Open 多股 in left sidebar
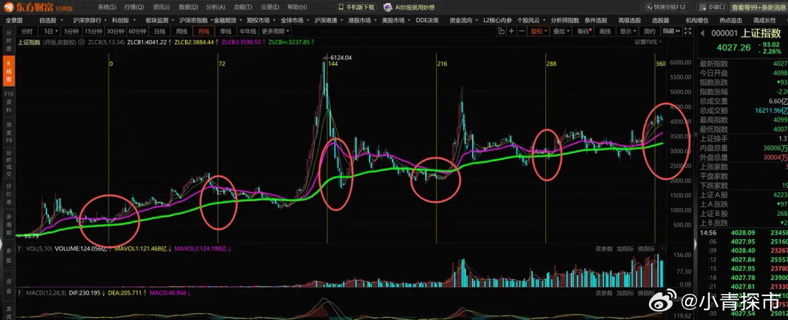This screenshot has height=320, width=788. point(9,255)
